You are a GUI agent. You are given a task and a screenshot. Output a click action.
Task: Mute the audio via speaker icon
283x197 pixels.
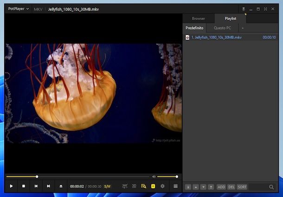(x=154, y=177)
